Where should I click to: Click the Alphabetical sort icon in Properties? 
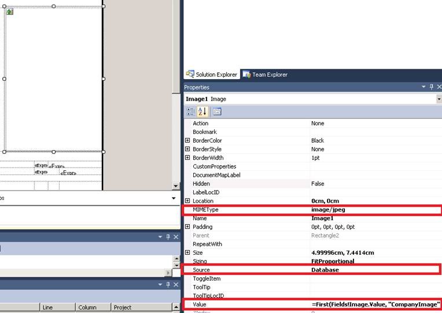pos(203,111)
